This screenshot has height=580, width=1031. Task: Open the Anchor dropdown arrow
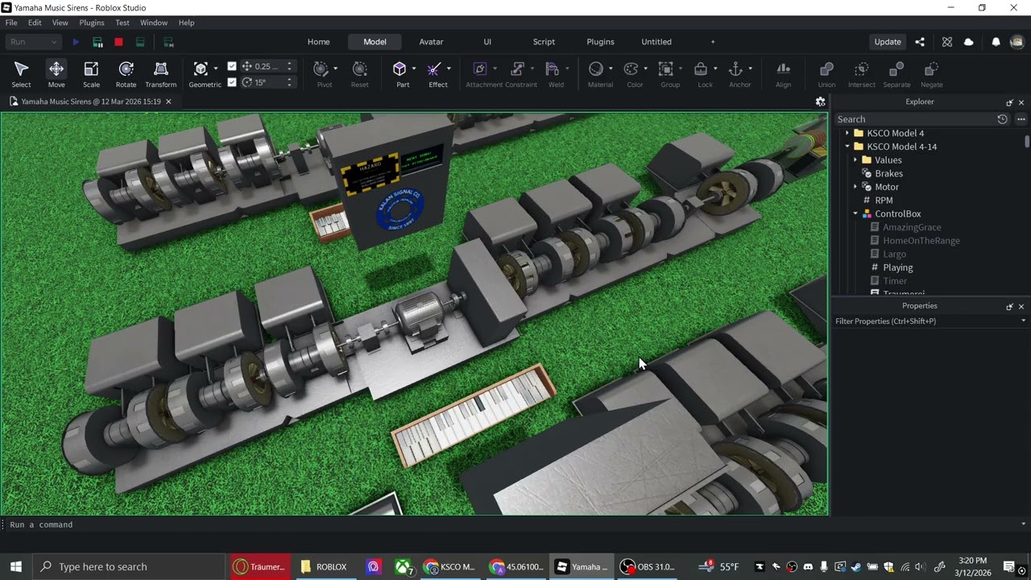coord(750,68)
